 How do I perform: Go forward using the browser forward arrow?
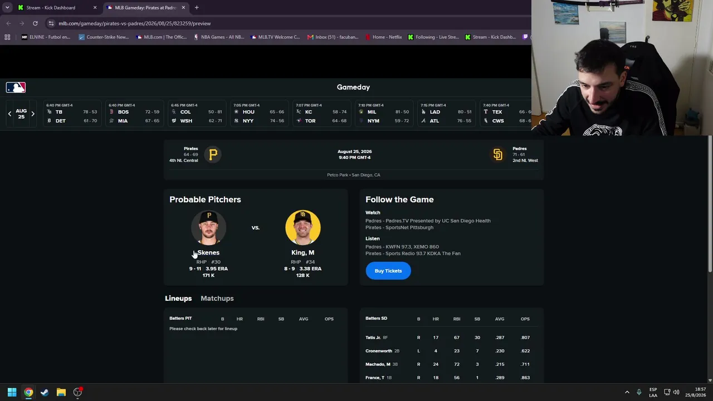[22, 23]
